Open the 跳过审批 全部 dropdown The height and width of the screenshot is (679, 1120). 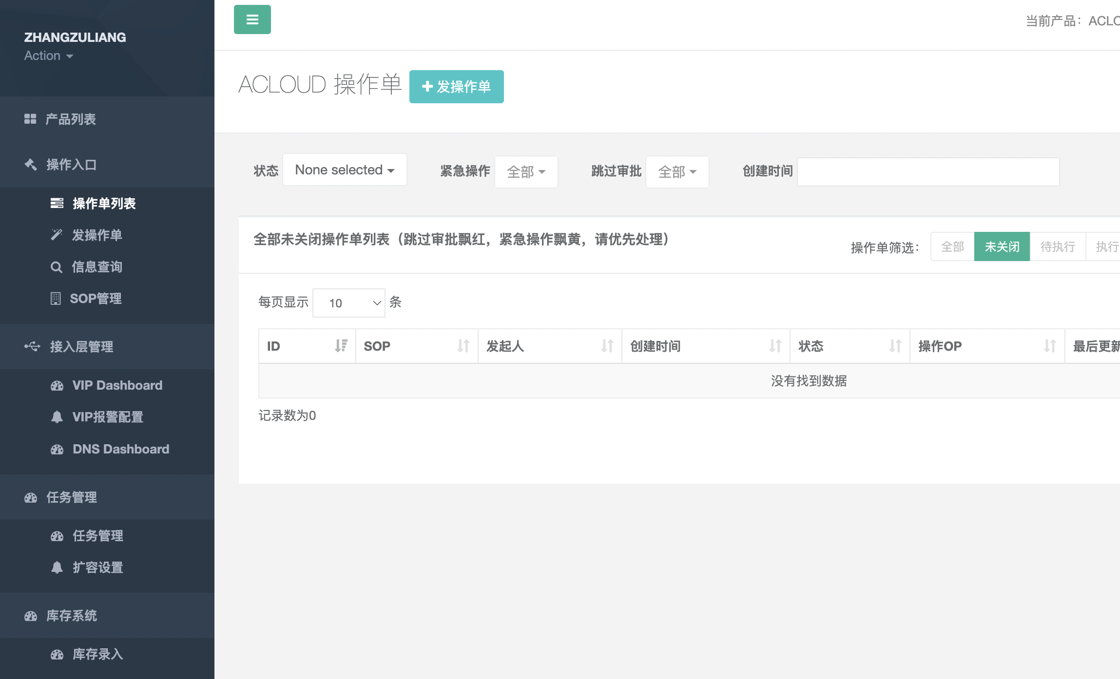(677, 171)
